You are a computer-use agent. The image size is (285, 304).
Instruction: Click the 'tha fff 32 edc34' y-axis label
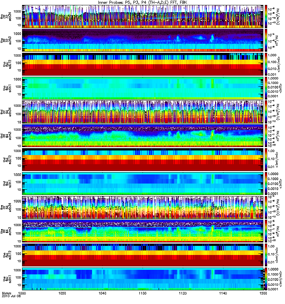[6, 16]
